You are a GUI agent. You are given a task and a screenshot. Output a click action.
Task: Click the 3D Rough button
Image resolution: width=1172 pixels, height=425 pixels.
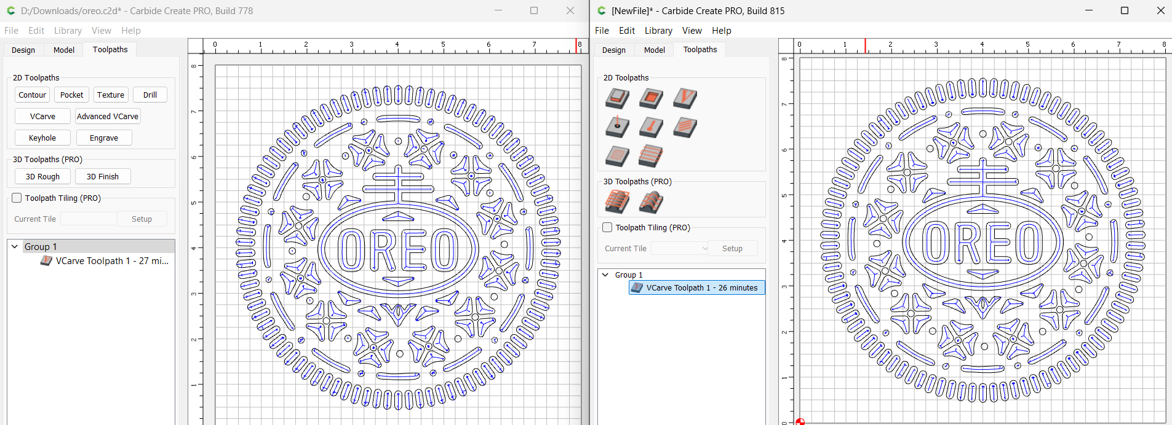pyautogui.click(x=42, y=176)
